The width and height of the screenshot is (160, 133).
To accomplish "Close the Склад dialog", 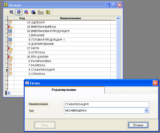I will [155, 83].
